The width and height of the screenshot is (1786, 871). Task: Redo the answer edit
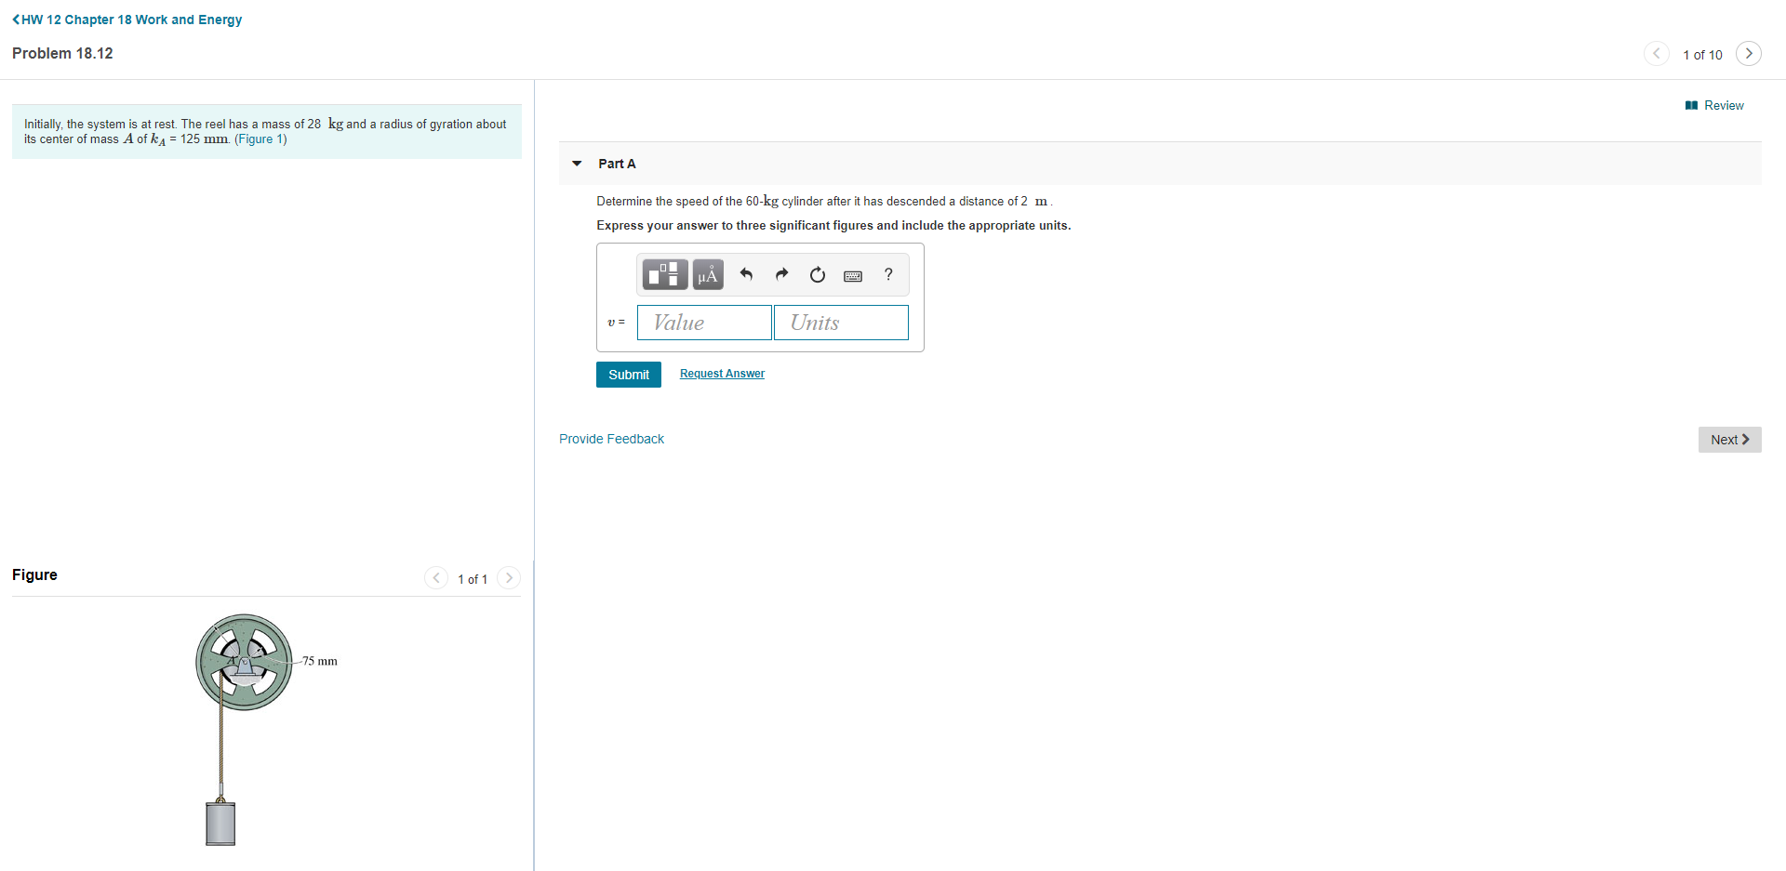click(781, 274)
